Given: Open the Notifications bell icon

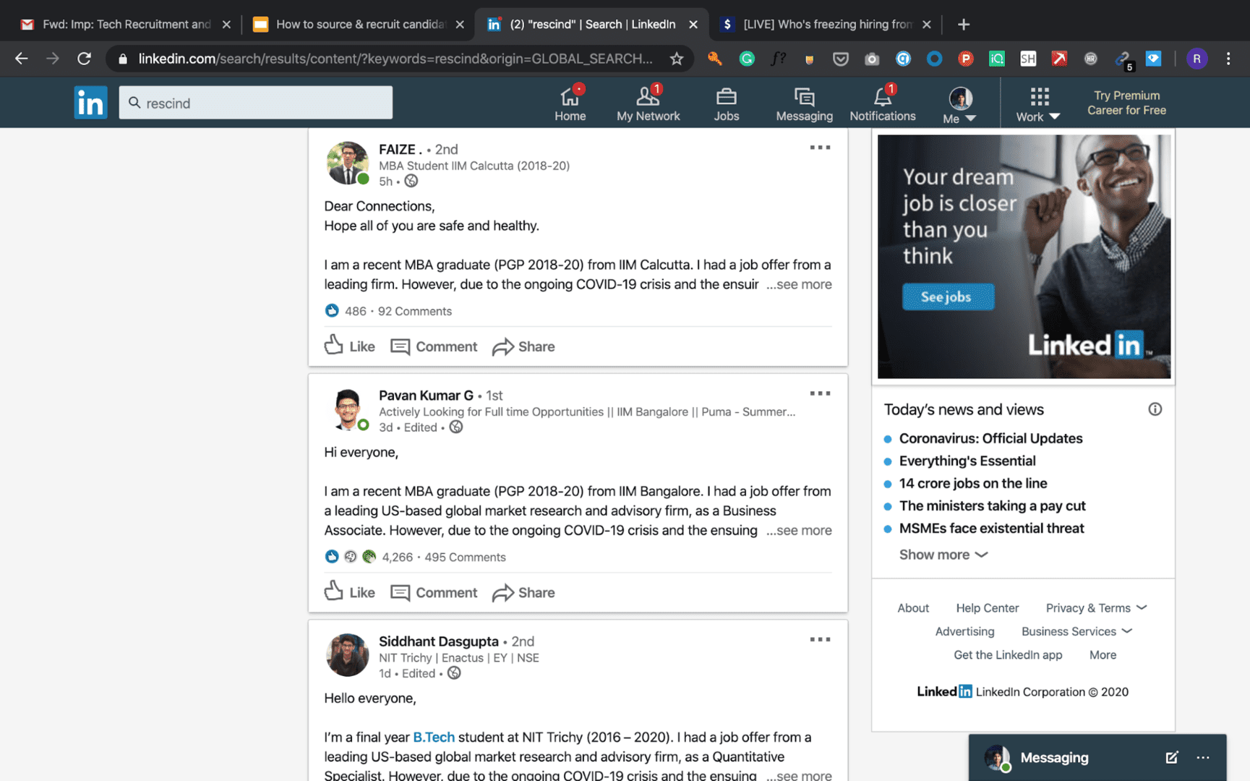Looking at the screenshot, I should click(x=882, y=103).
